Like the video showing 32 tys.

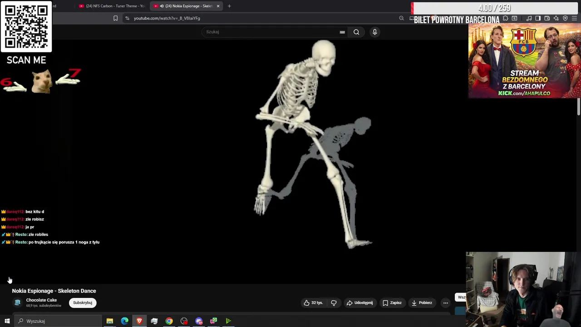coord(313,302)
